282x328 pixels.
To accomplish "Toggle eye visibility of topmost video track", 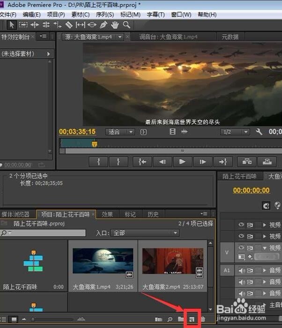I will (x=241, y=225).
